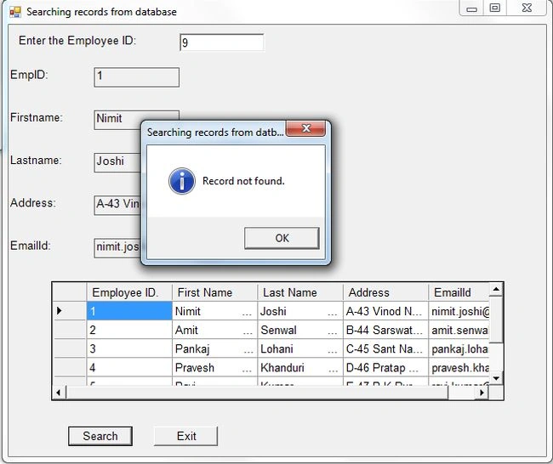Select the amit.senwa email cell

tap(459, 330)
